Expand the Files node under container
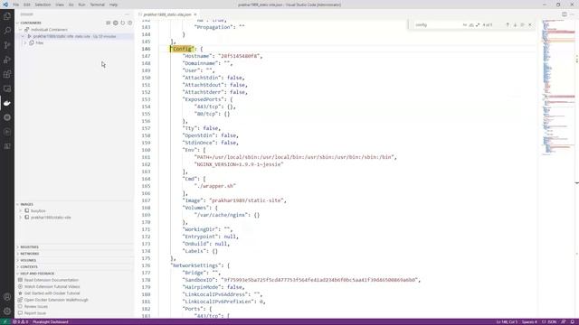The width and height of the screenshot is (579, 325). 25,42
